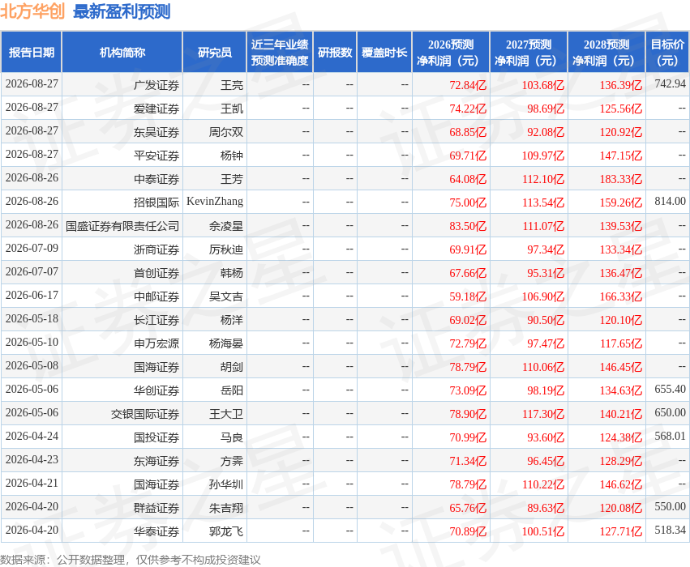
Task: Click the 目标价 column header
Action: (x=667, y=53)
